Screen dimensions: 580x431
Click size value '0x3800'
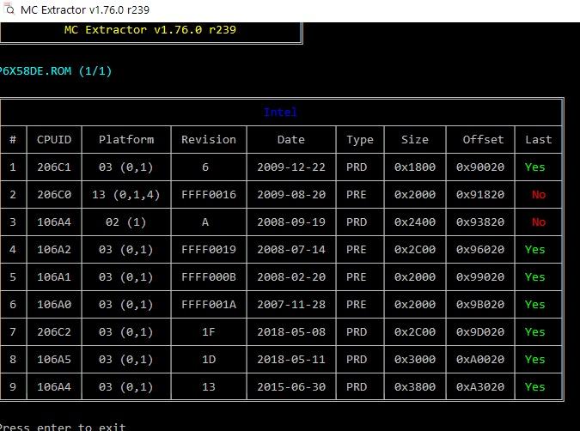(x=415, y=386)
